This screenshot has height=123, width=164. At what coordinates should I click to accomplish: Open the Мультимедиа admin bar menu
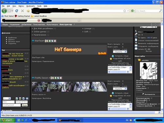[52, 25]
